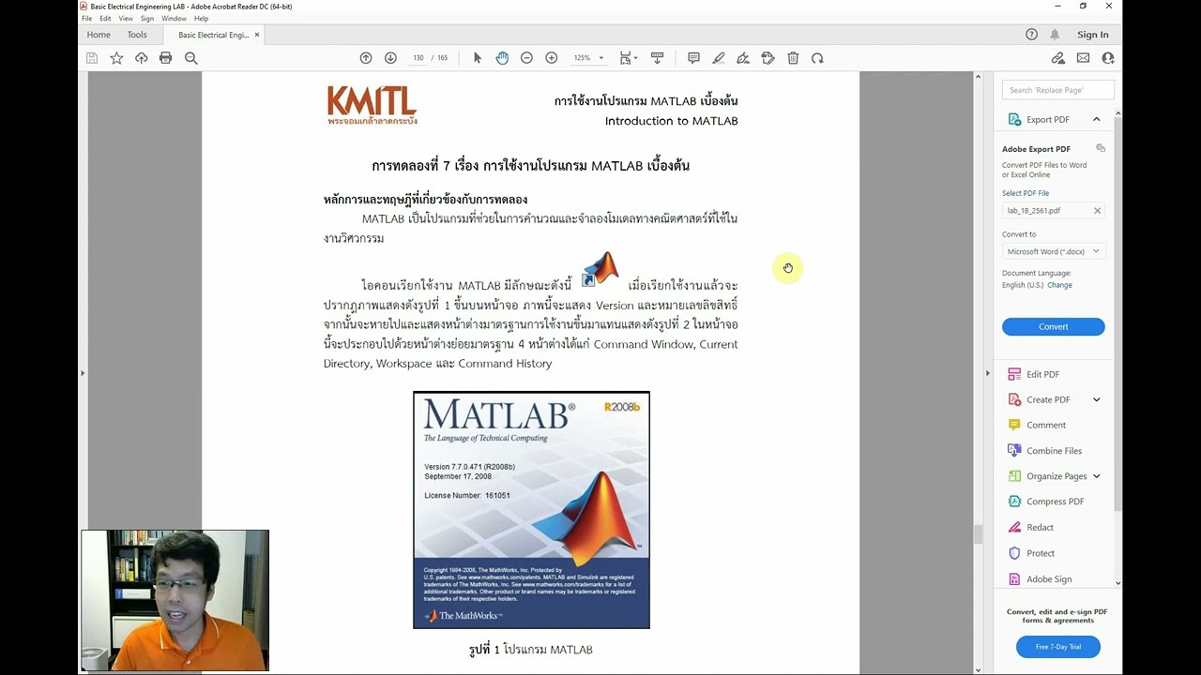The height and width of the screenshot is (675, 1201).
Task: Click the Save file icon
Action: tap(92, 58)
